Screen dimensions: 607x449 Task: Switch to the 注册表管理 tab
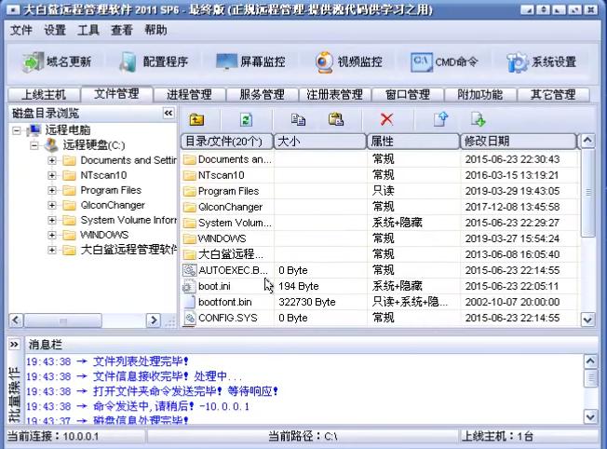point(335,94)
